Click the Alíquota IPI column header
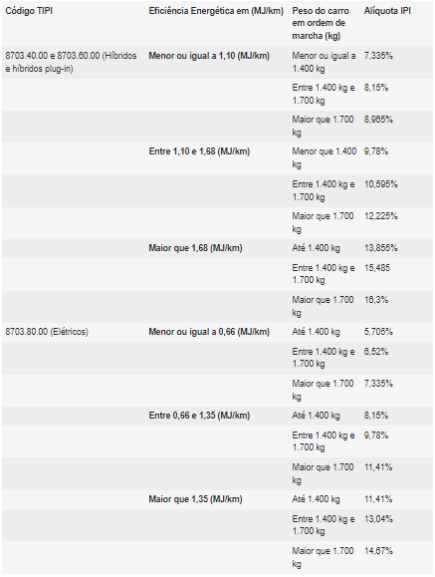Viewport: 435px width, 577px height. pos(387,11)
